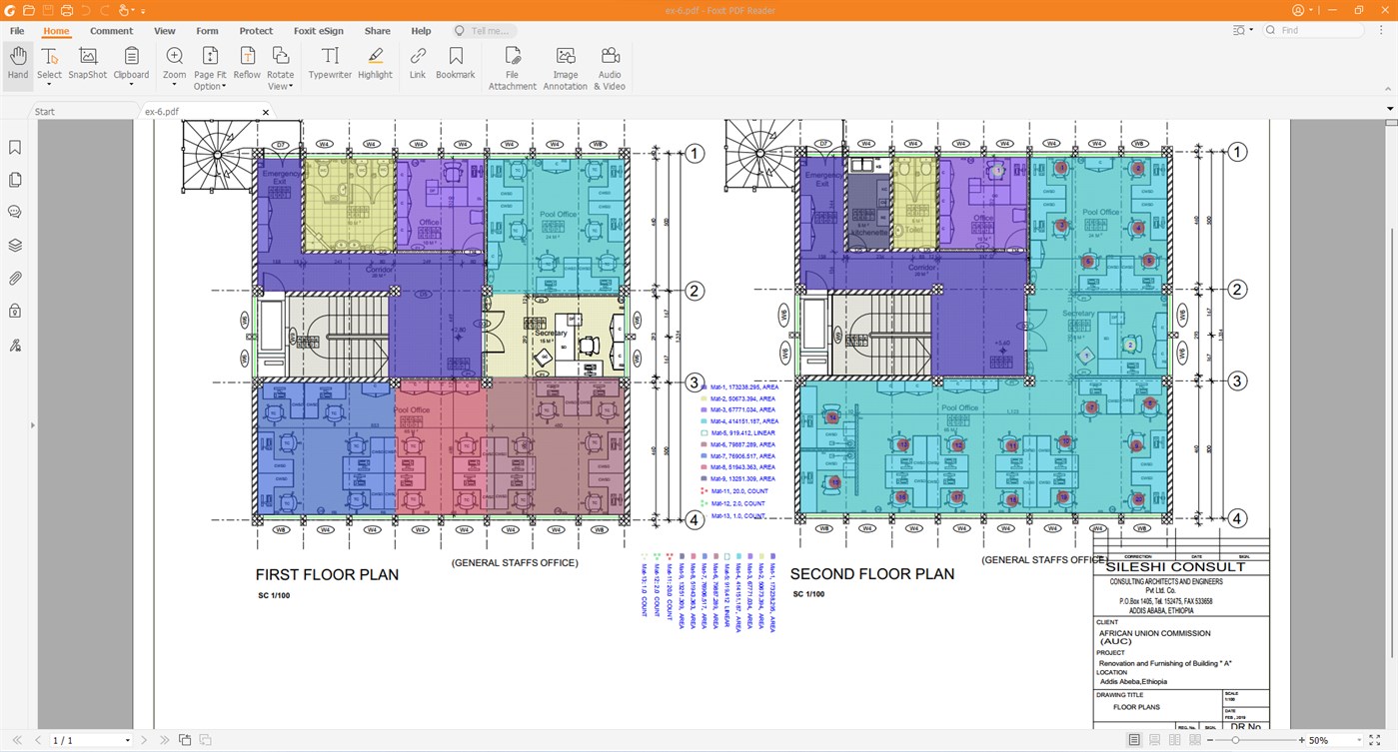This screenshot has width=1398, height=752.
Task: Open the Attachments side panel
Action: pyautogui.click(x=15, y=278)
